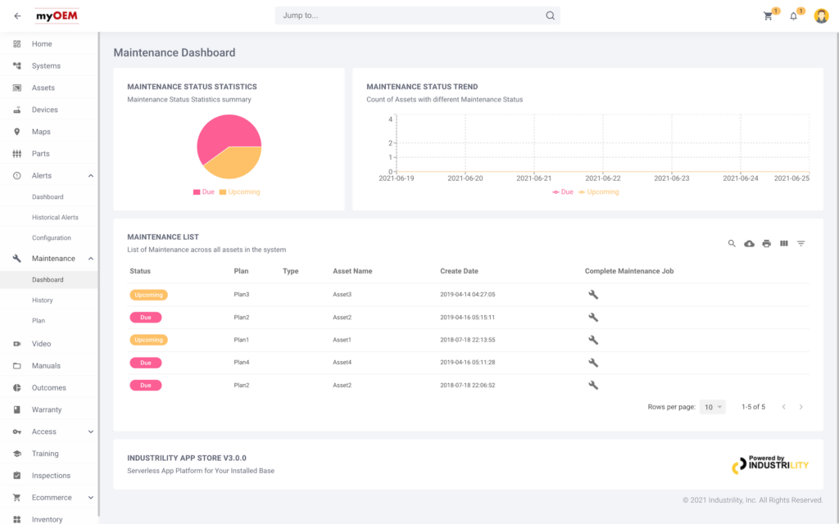Open search in the Maintenance List
The width and height of the screenshot is (839, 524).
click(732, 243)
